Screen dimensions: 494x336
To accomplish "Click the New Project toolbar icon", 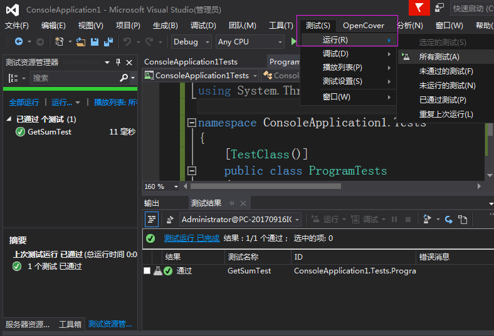I will [x=59, y=41].
